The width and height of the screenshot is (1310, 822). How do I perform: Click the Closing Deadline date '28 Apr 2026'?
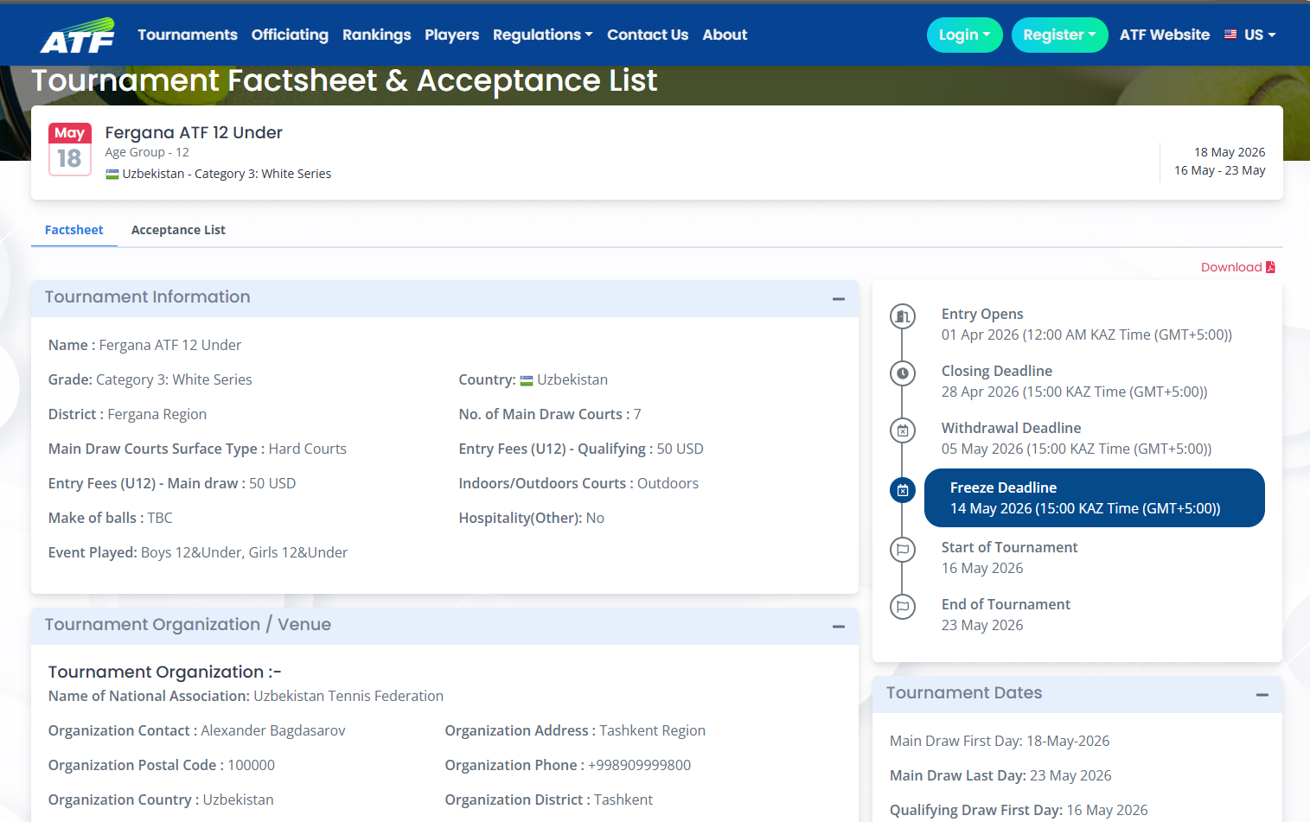(x=981, y=392)
